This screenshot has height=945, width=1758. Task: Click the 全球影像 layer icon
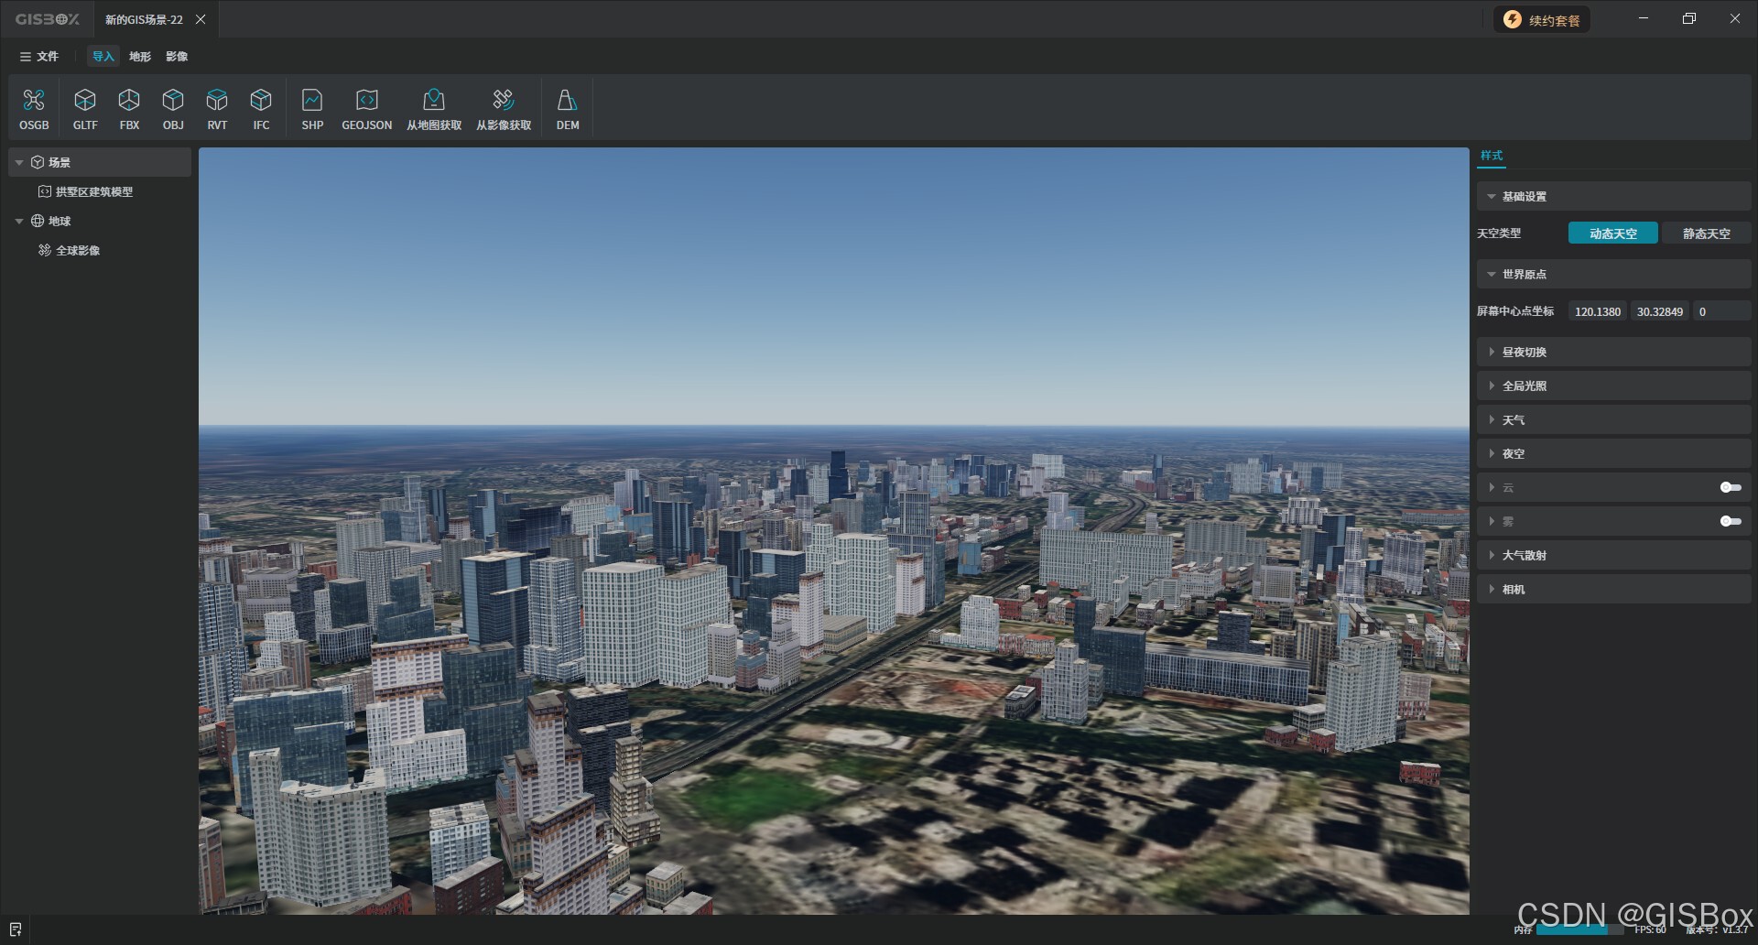pyautogui.click(x=44, y=250)
